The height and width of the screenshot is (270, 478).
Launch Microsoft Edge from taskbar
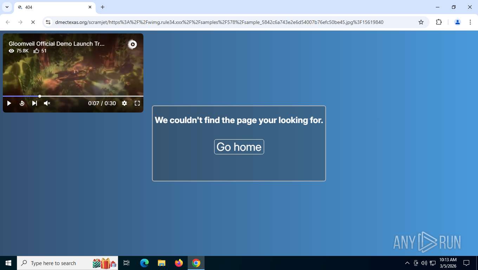point(144,263)
